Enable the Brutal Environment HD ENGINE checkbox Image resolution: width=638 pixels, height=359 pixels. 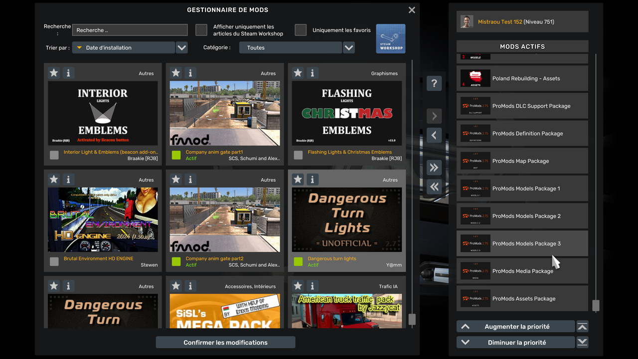54,261
